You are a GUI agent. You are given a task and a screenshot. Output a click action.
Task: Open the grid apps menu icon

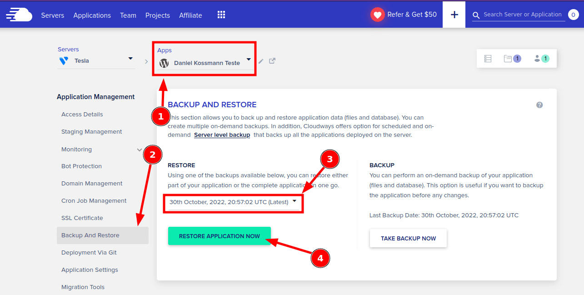point(221,15)
